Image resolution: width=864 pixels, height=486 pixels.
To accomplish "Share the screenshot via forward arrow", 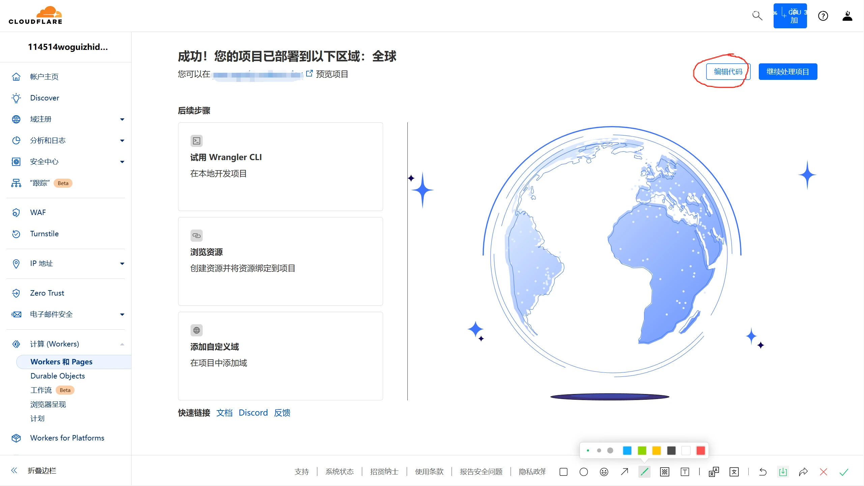I will point(803,472).
